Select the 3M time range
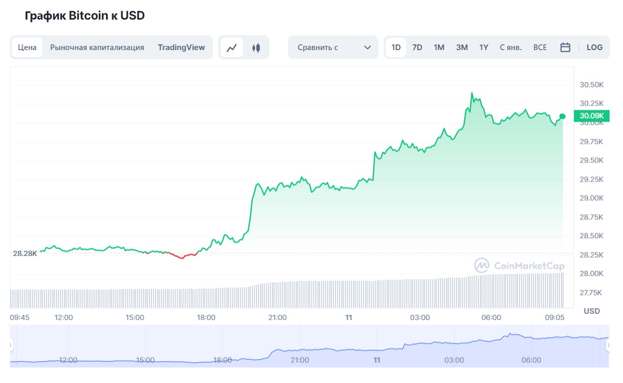 coord(462,47)
